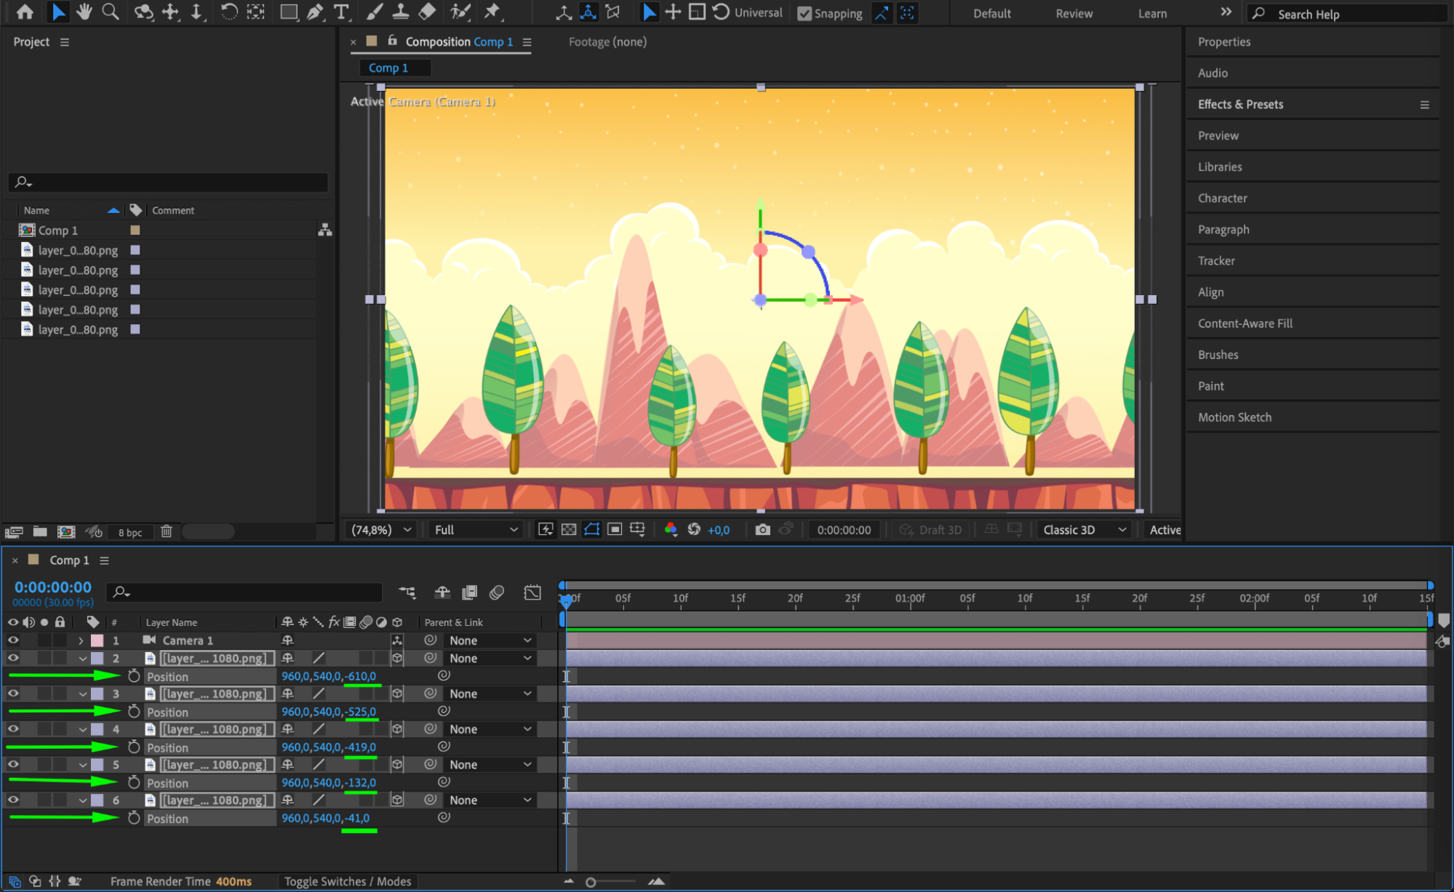Viewport: 1454px width, 892px height.
Task: Select the Type text tool
Action: [341, 12]
